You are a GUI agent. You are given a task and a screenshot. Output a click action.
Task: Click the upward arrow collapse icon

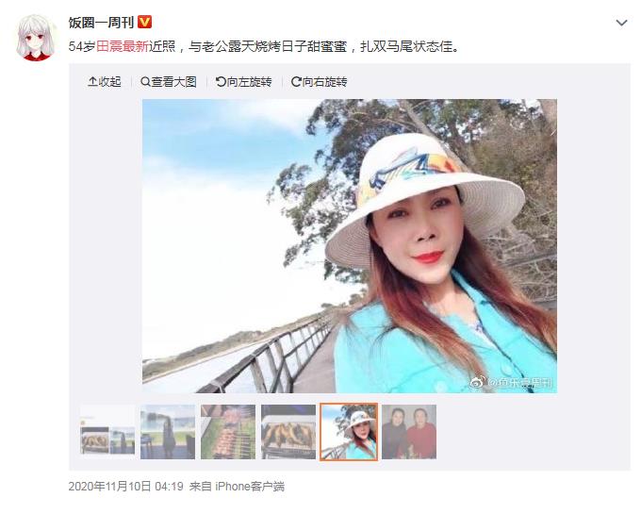click(x=92, y=82)
